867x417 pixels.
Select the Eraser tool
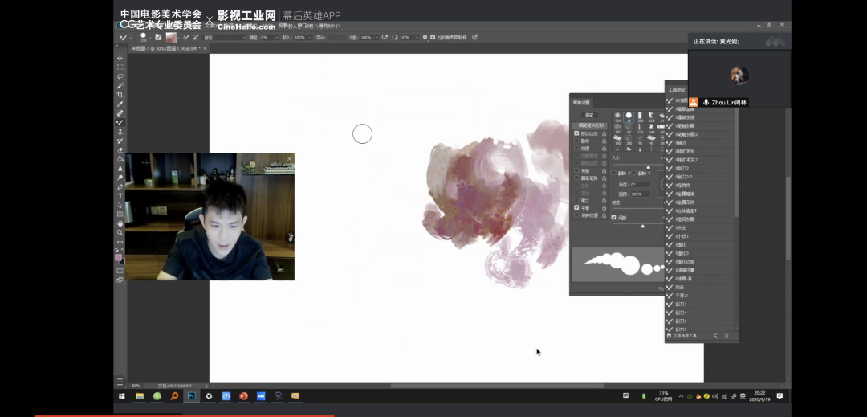[x=120, y=149]
